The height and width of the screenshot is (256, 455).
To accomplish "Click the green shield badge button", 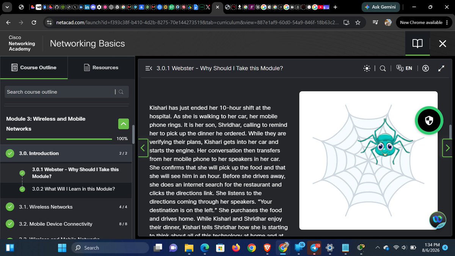I will 429,121.
